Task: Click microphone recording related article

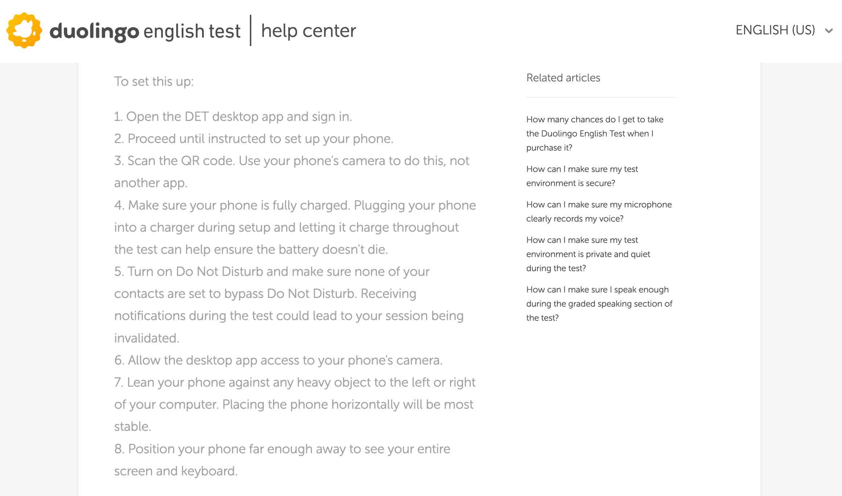Action: pyautogui.click(x=599, y=211)
